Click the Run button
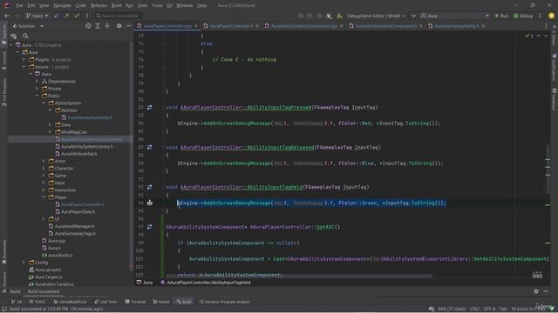 [501, 16]
